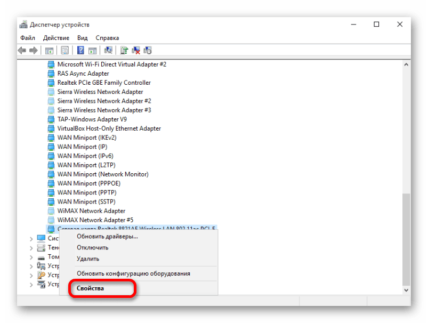Image resolution: width=428 pixels, height=323 pixels.
Task: Select TAP-Windows Adapter V9
Action: [x=92, y=119]
